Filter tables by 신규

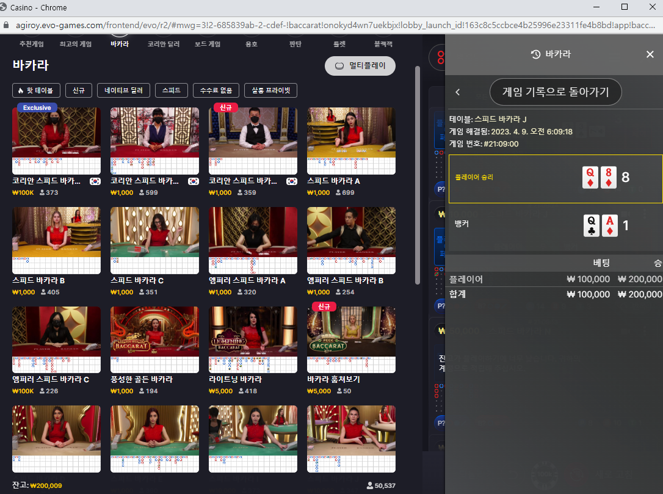[79, 90]
